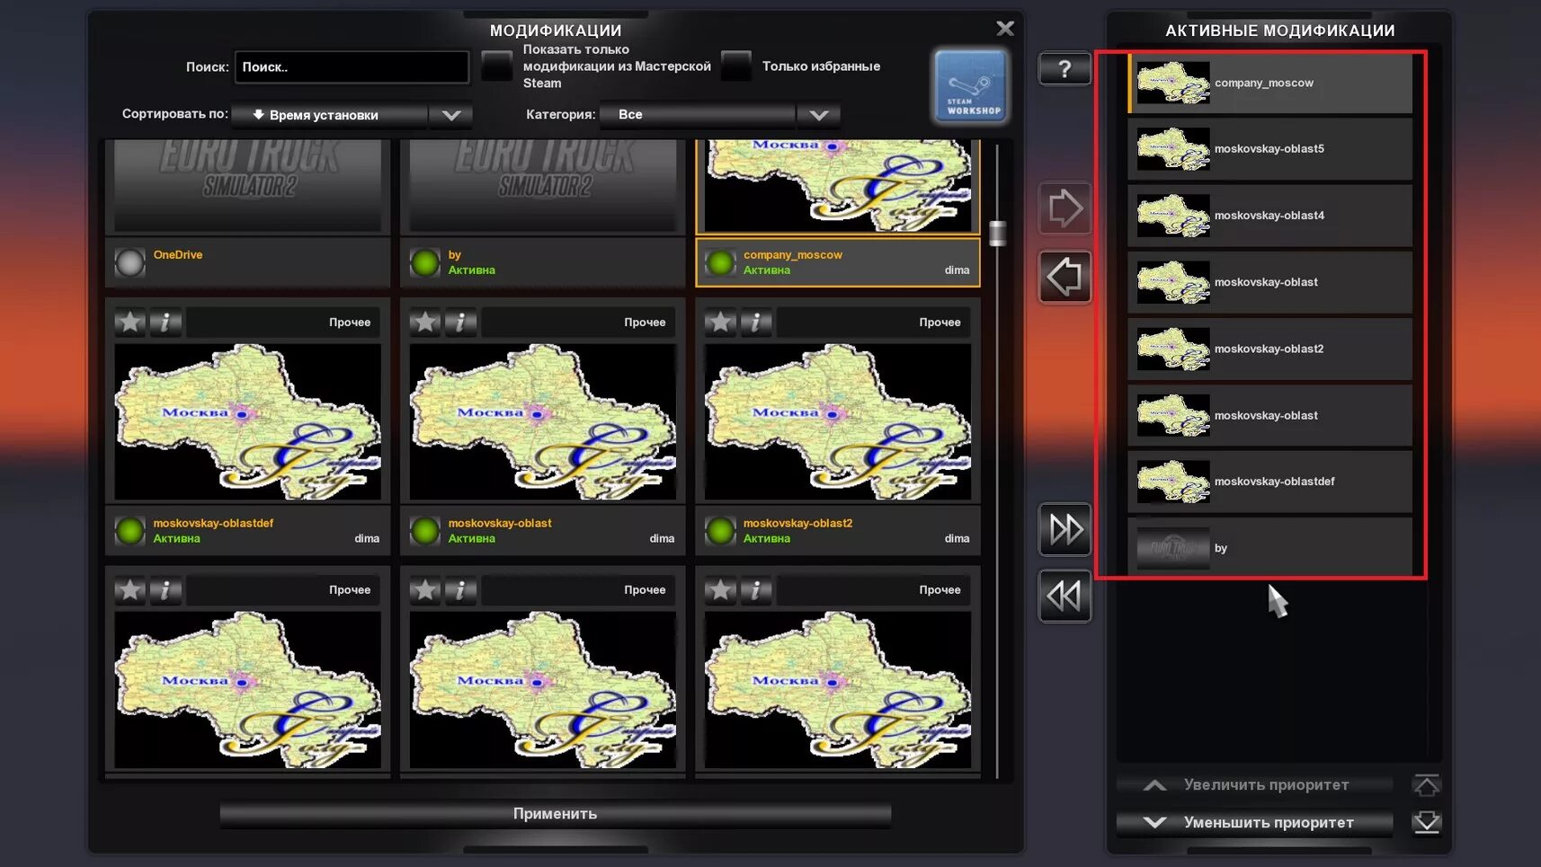Click the mod list scrollbar handle
The image size is (1541, 867).
(x=997, y=233)
